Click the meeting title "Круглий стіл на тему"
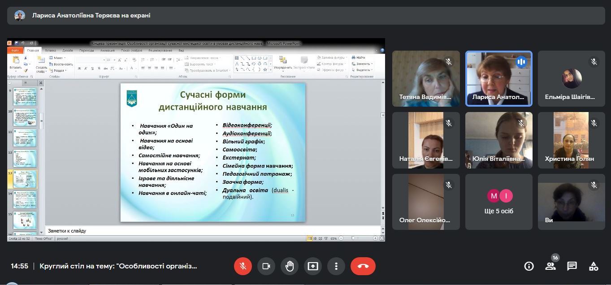611x285 pixels. (118, 266)
